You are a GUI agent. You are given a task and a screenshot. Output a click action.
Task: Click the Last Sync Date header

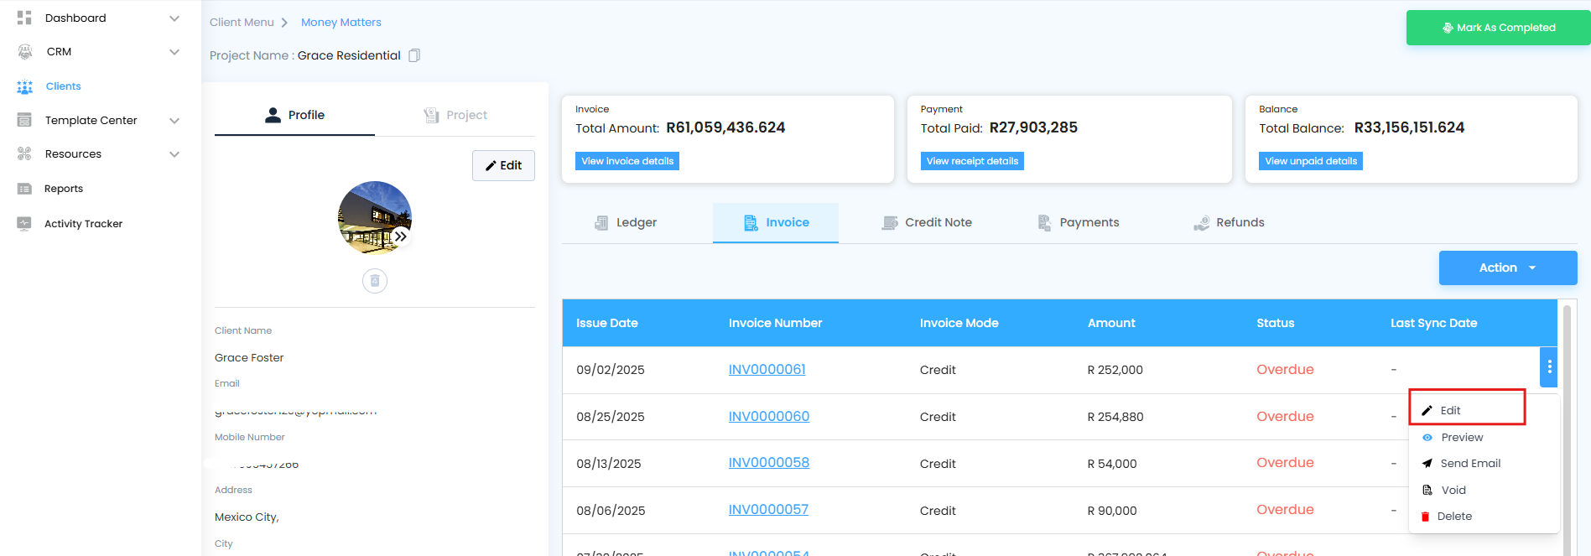1434,323
